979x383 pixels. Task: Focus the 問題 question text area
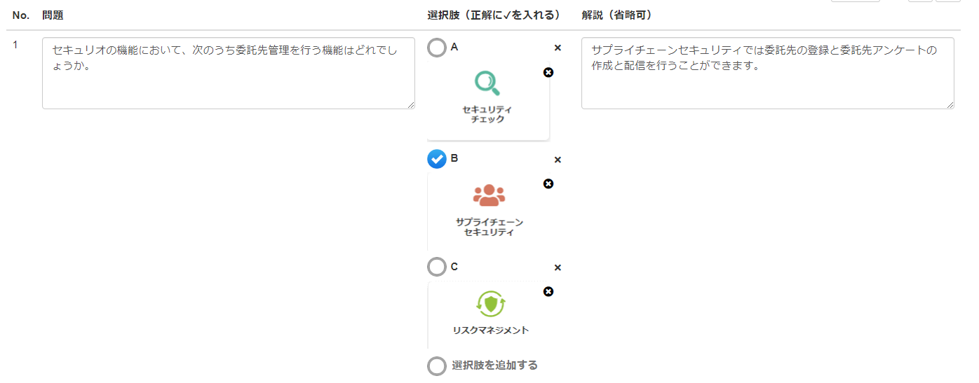(229, 74)
